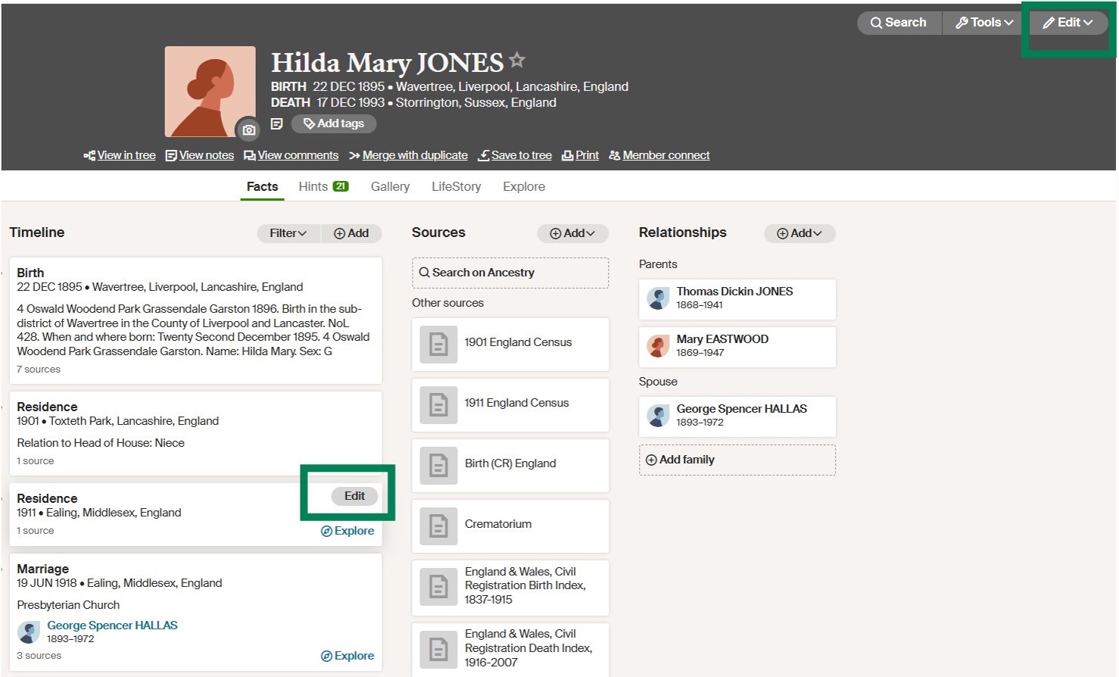The width and height of the screenshot is (1119, 677).
Task: Open the Crematorium source record
Action: 497,524
